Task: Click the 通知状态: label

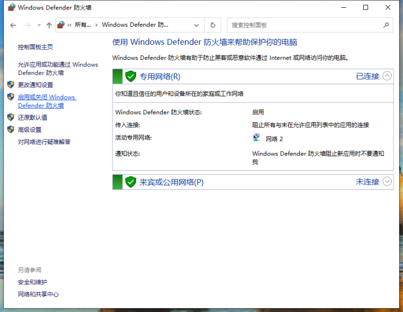Action: point(128,154)
